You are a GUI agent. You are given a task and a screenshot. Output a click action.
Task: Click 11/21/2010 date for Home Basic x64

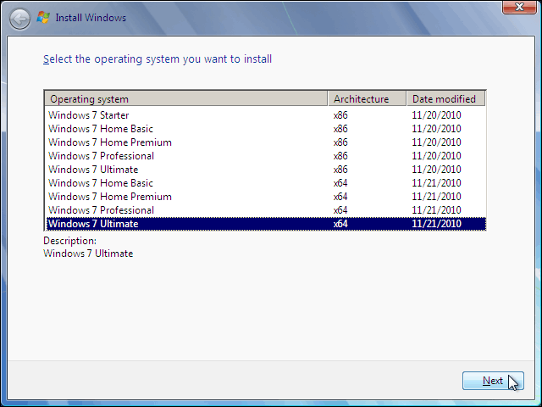436,183
